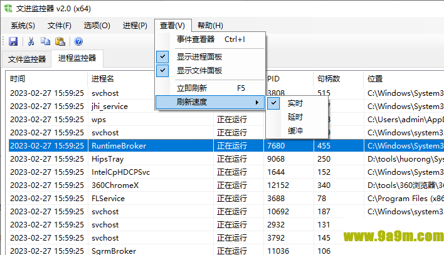Select the 缓冲 refresh speed option

point(295,130)
